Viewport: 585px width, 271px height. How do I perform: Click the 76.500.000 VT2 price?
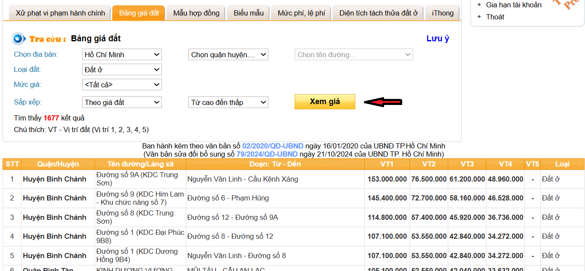[429, 179]
